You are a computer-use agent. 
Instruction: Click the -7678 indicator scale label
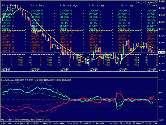tap(161, 120)
